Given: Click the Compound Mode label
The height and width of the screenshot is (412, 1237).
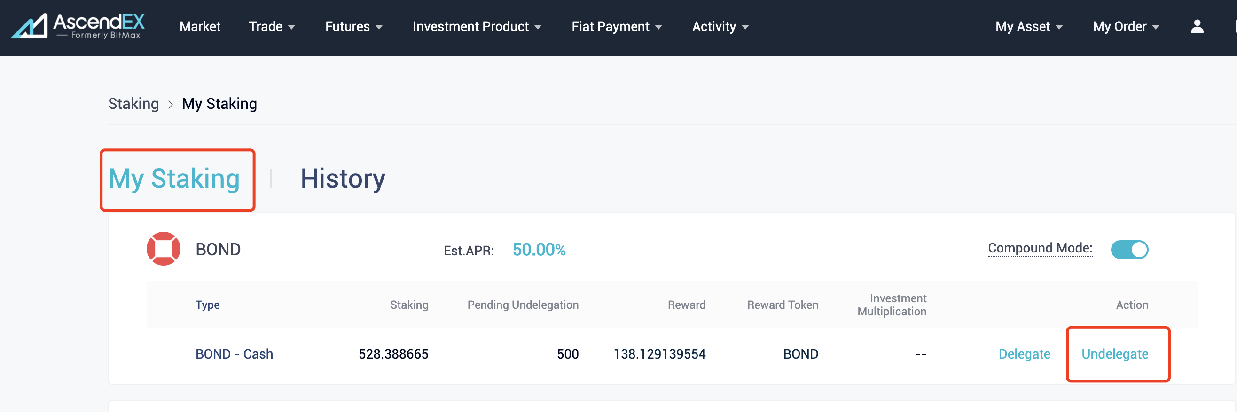Looking at the screenshot, I should (x=1040, y=248).
